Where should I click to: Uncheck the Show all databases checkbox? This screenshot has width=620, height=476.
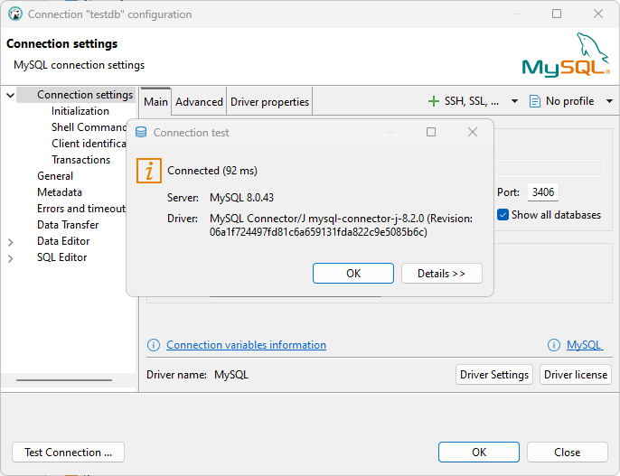503,215
